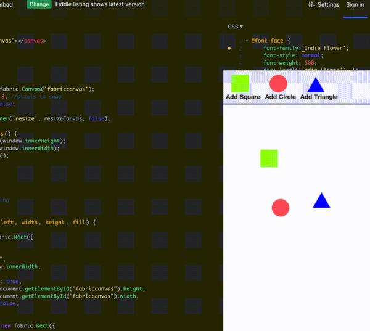The width and height of the screenshot is (370, 331).
Task: Click the Sign in link
Action: (x=355, y=4)
